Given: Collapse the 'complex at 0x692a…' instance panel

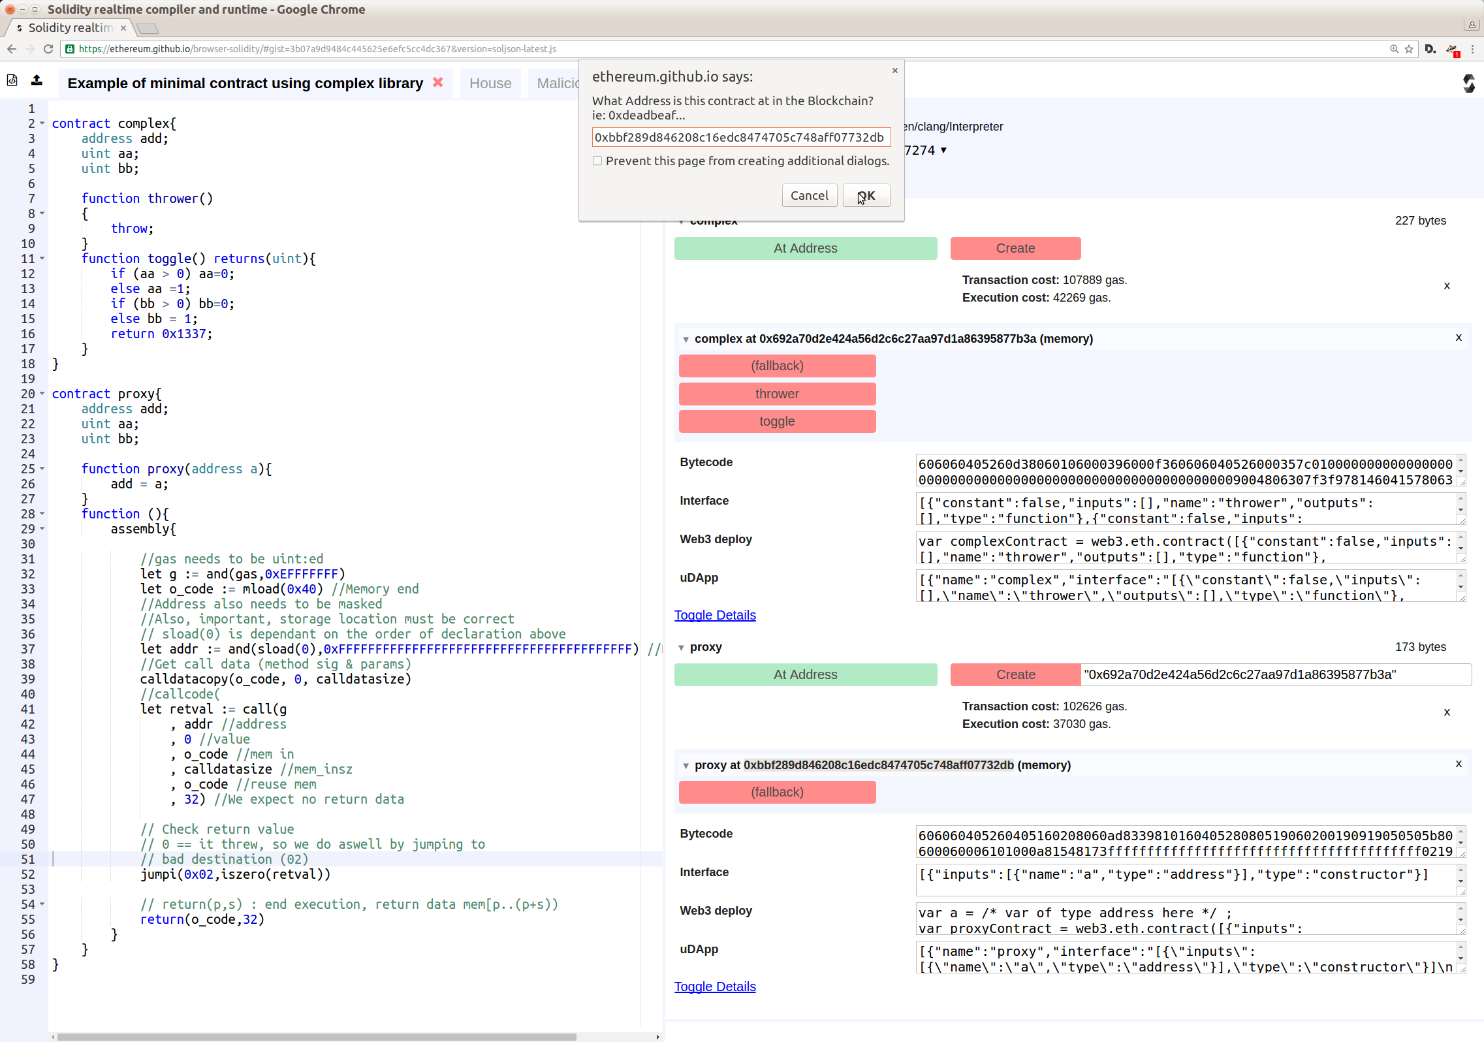Looking at the screenshot, I should [x=686, y=339].
